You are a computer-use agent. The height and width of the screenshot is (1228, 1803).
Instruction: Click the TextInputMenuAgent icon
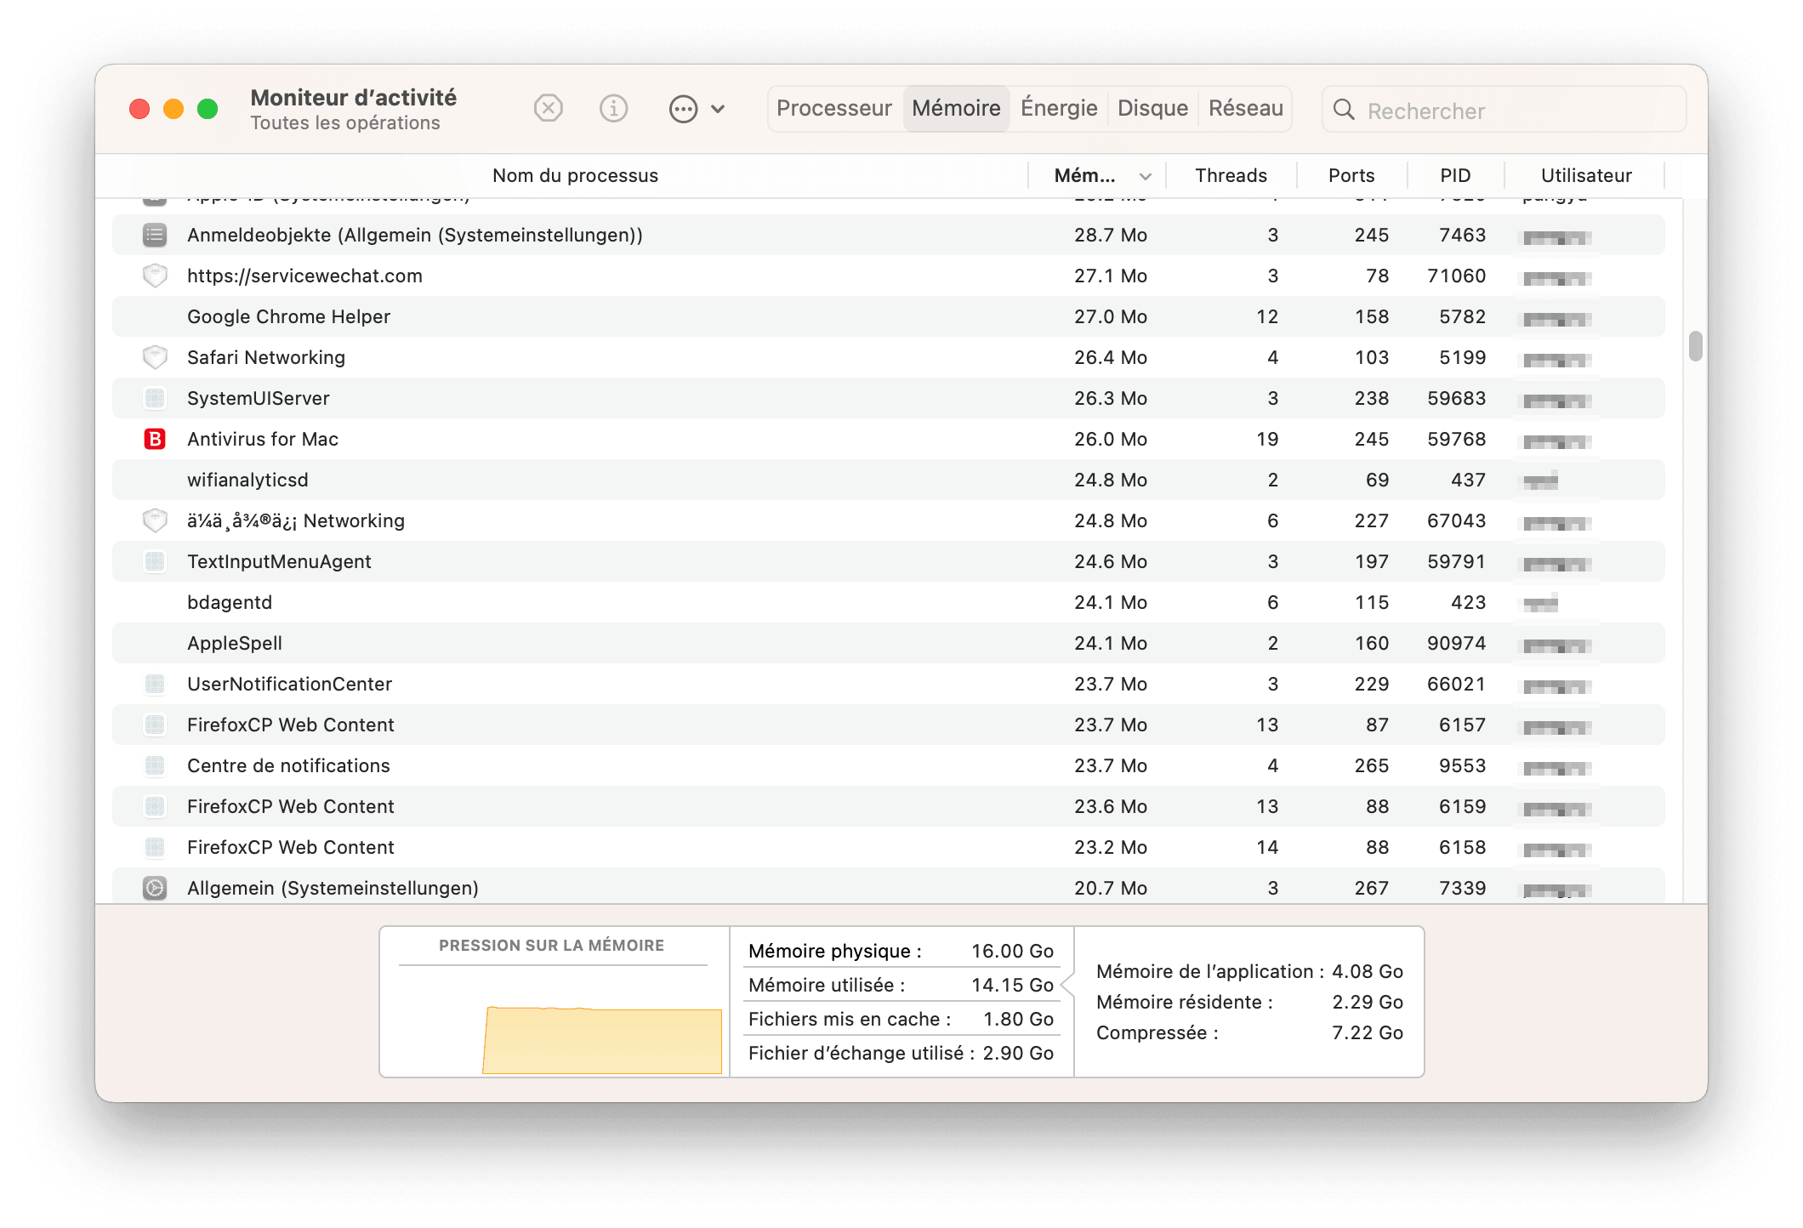(155, 561)
